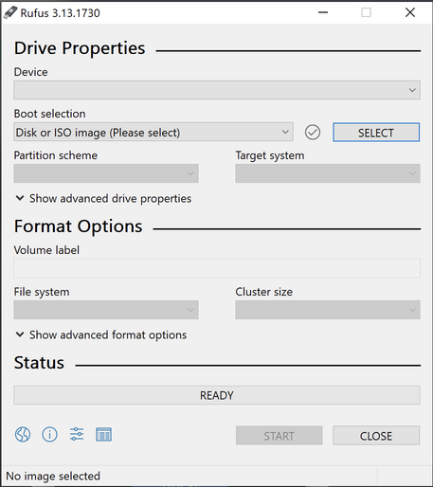
Task: Open the Device dropdown
Action: pos(217,90)
